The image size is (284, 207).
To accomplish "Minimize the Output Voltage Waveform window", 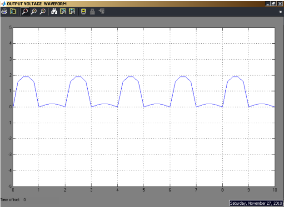I will pos(268,4).
